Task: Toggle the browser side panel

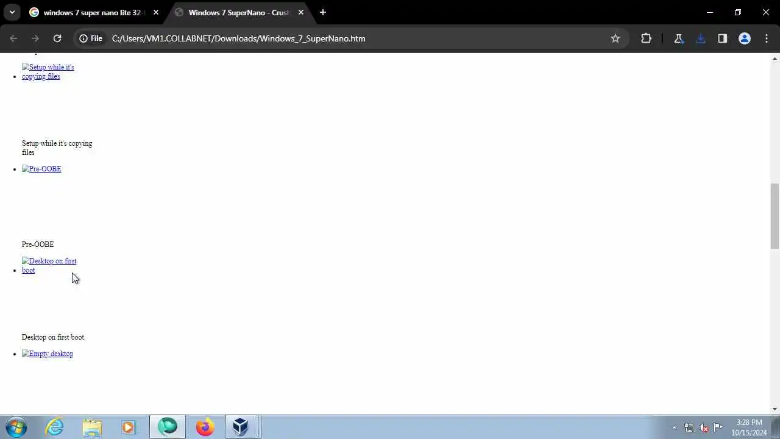Action: (722, 38)
